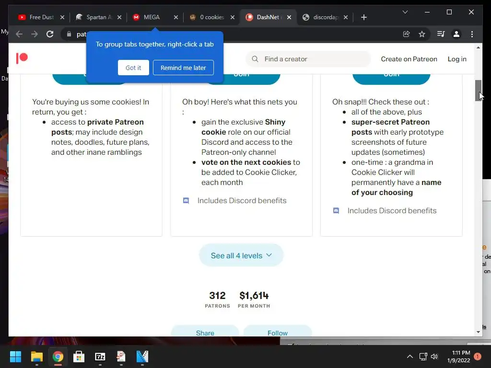
Task: Click the network tray icon
Action: (423, 356)
